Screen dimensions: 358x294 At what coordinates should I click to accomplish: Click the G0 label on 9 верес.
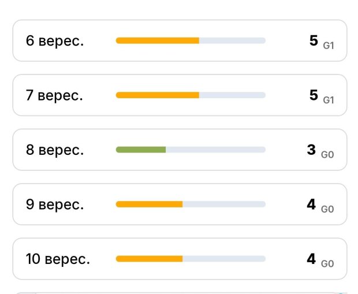(327, 209)
